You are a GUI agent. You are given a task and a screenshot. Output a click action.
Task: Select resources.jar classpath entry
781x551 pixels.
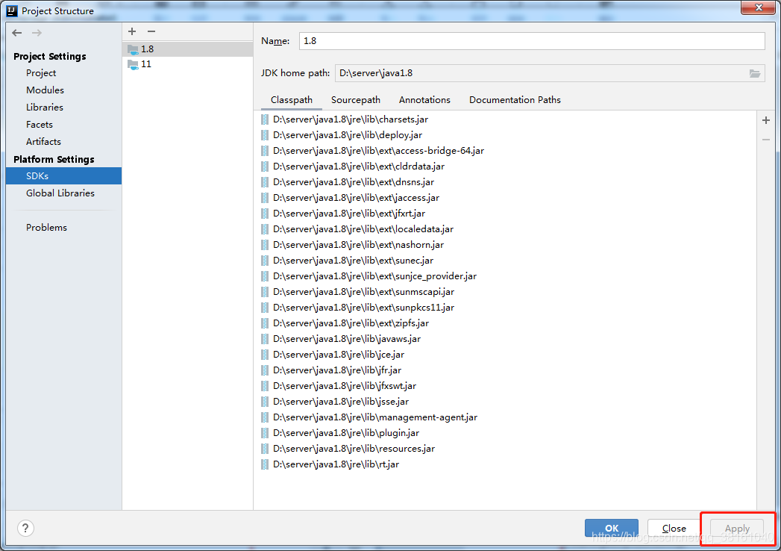click(348, 449)
